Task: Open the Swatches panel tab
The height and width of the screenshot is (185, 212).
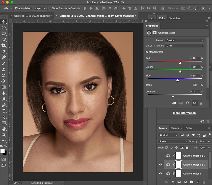Action: (175, 18)
